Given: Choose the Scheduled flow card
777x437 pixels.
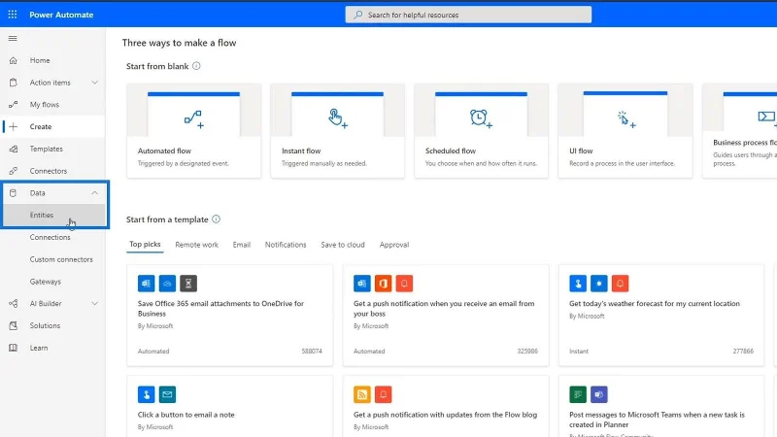Looking at the screenshot, I should (x=481, y=130).
